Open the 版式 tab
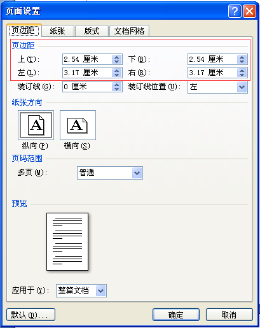The image size is (260, 328). pyautogui.click(x=92, y=31)
